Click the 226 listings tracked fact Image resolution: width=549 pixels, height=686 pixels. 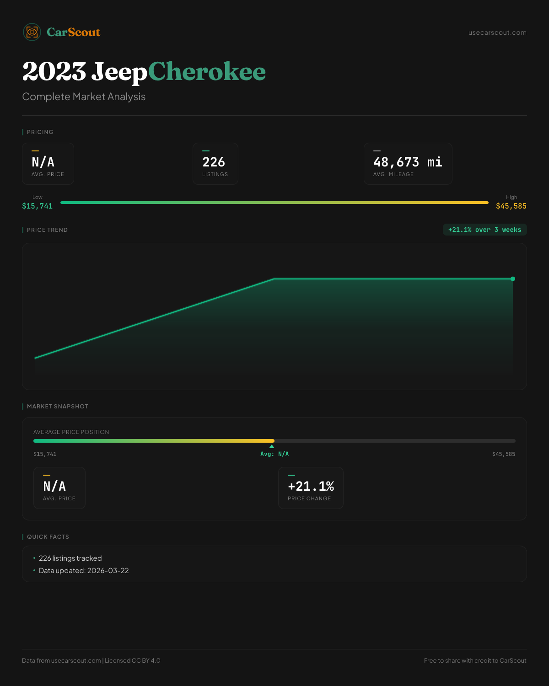click(70, 558)
